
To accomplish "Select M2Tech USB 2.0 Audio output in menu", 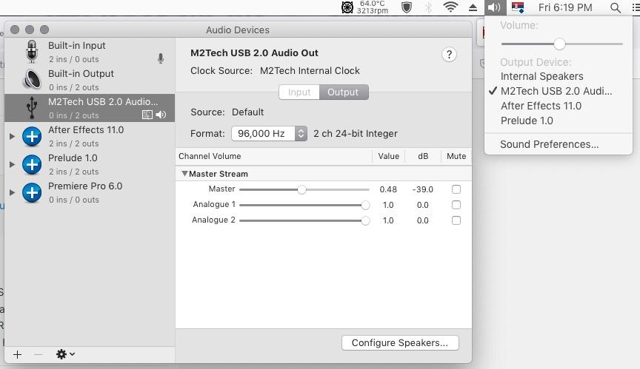I will coord(558,91).
